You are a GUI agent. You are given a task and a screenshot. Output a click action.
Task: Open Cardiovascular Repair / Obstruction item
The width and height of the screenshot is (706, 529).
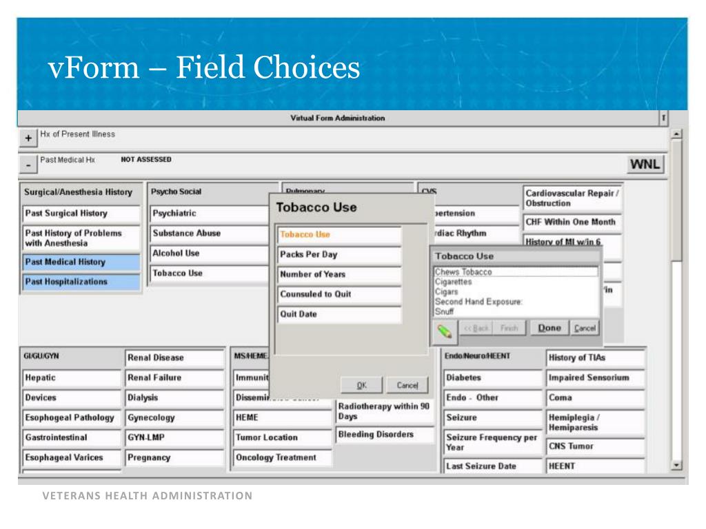572,198
